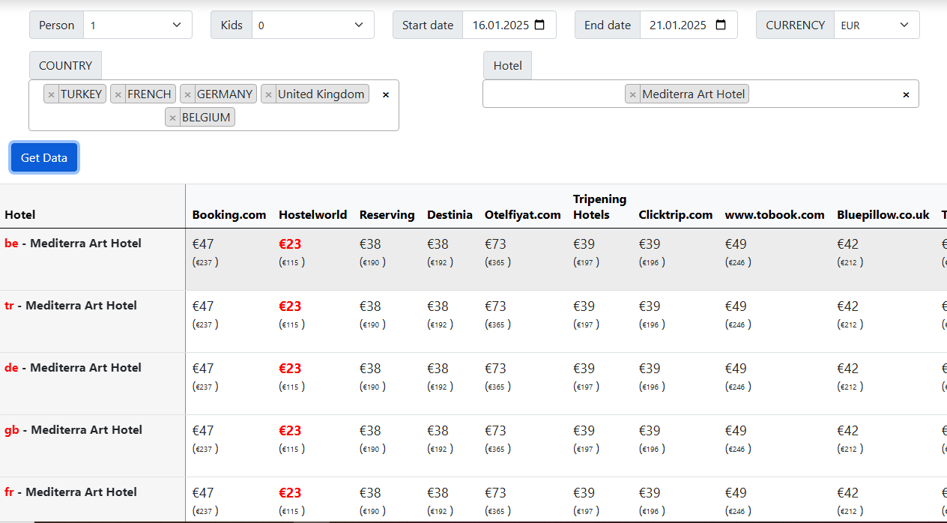Screen dimensions: 947x523
Task: Click the Otelfiyat.com €73 price in de row
Action: pyautogui.click(x=495, y=369)
